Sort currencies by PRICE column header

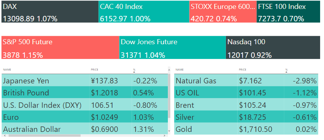click(x=94, y=70)
